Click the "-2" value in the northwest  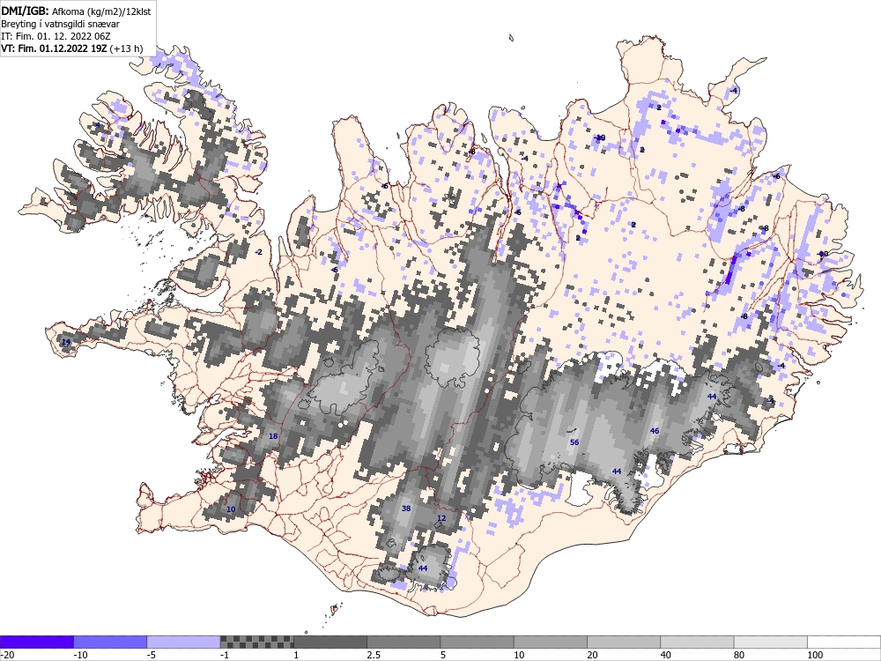pyautogui.click(x=258, y=252)
